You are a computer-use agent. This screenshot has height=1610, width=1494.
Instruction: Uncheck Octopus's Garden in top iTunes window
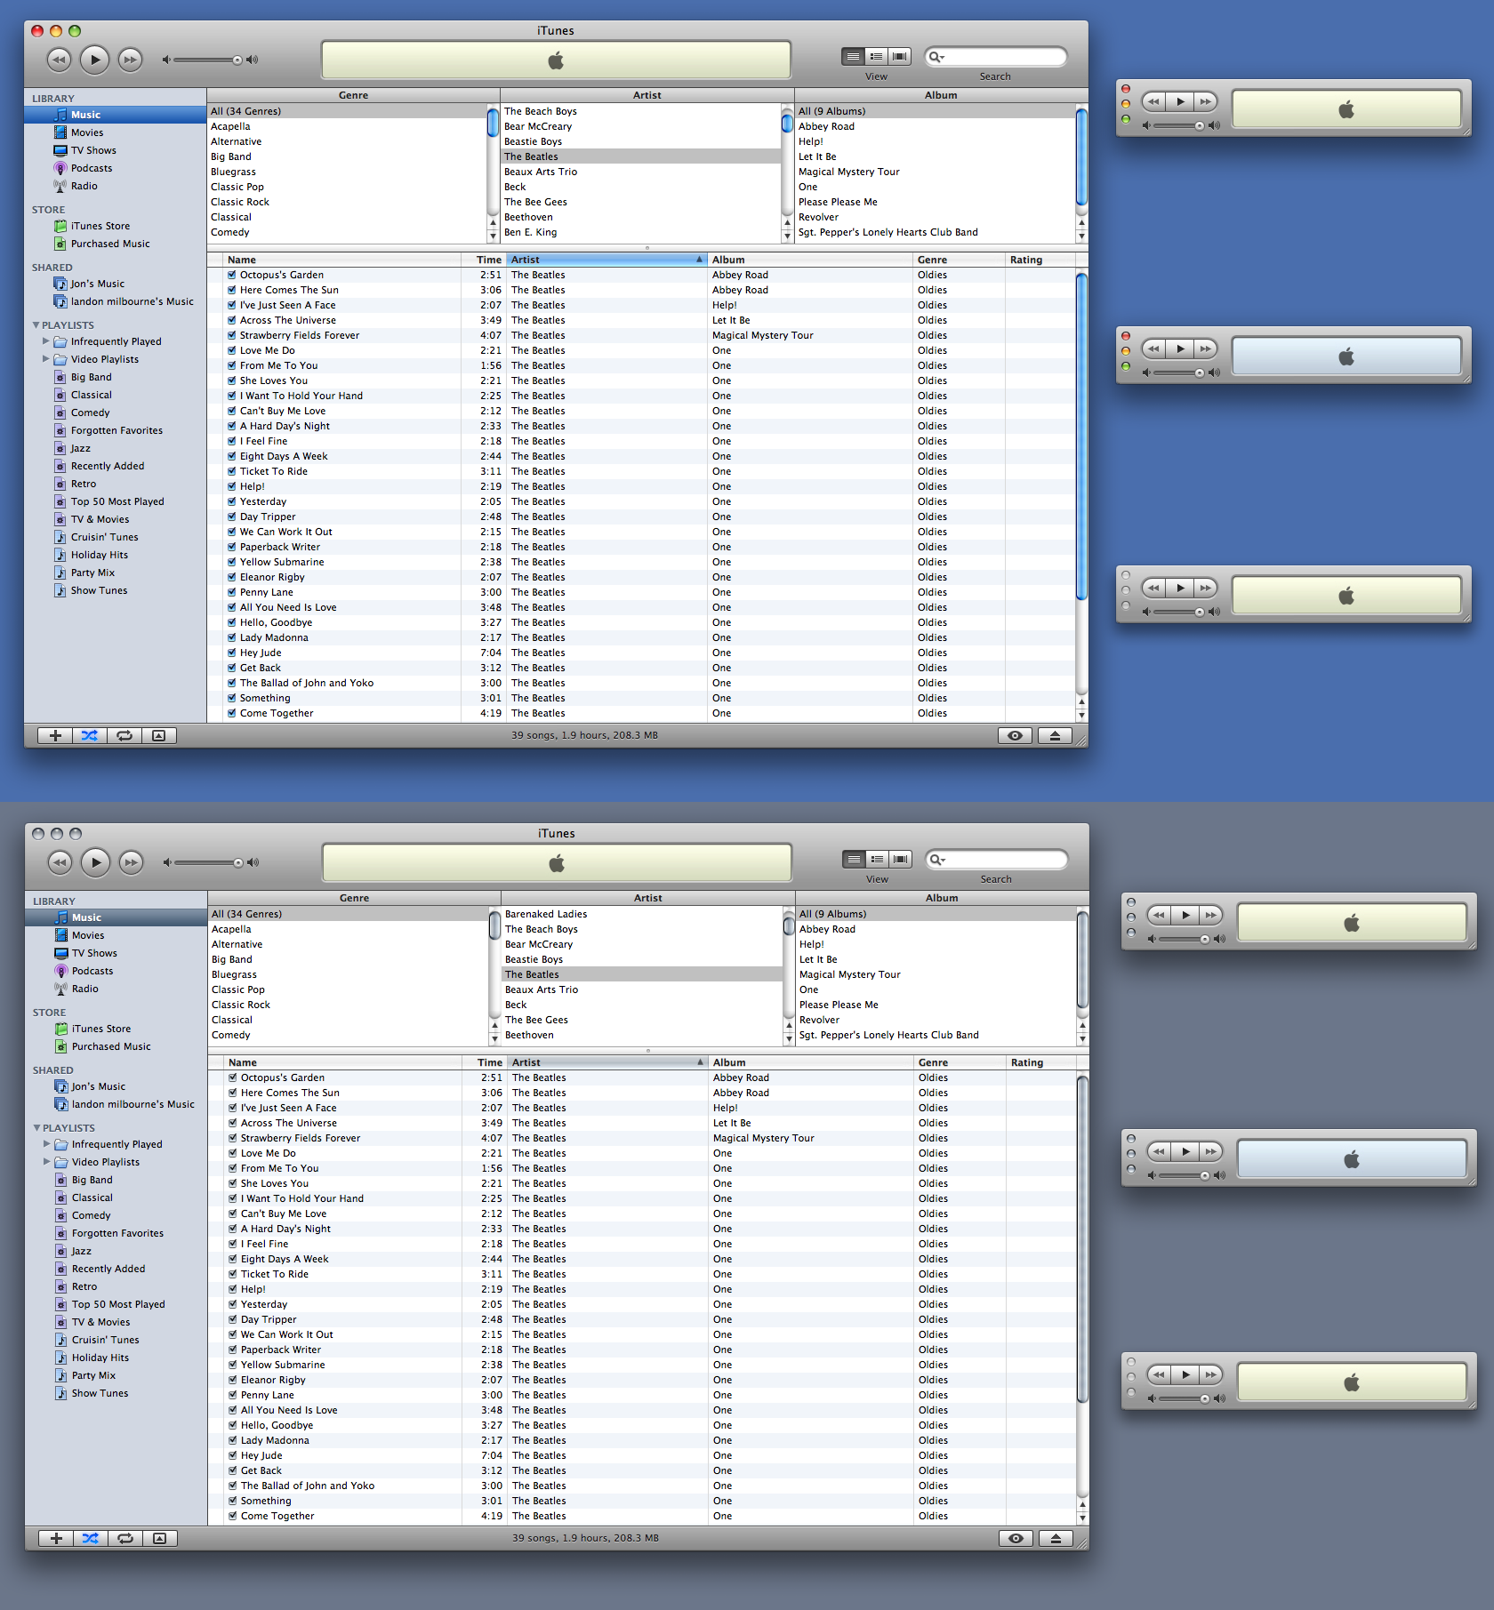point(232,275)
